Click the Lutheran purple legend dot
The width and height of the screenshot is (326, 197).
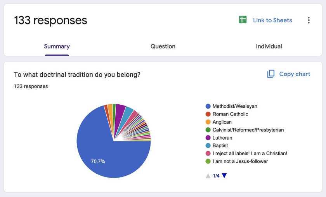click(x=208, y=138)
